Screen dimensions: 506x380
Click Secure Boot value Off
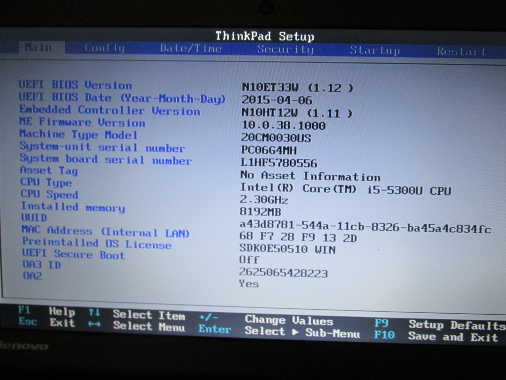[249, 260]
